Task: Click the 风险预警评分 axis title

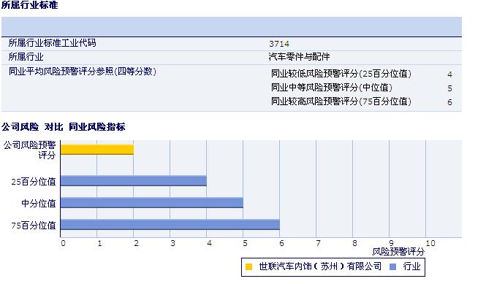Action: point(398,252)
